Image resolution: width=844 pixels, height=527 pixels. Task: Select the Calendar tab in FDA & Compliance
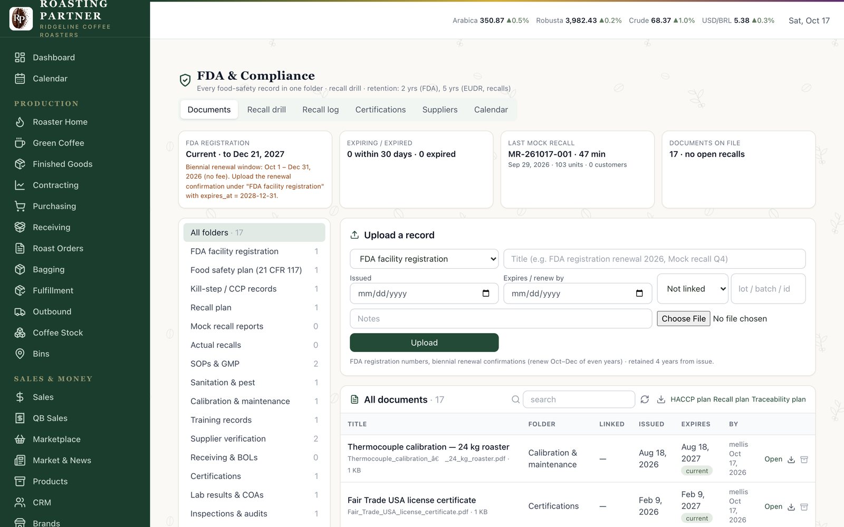click(x=491, y=110)
